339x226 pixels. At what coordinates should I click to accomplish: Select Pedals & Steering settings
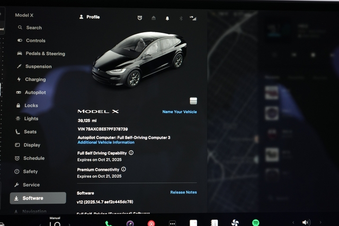coord(41,54)
